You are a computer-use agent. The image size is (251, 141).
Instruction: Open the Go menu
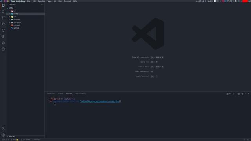pos(55,1)
